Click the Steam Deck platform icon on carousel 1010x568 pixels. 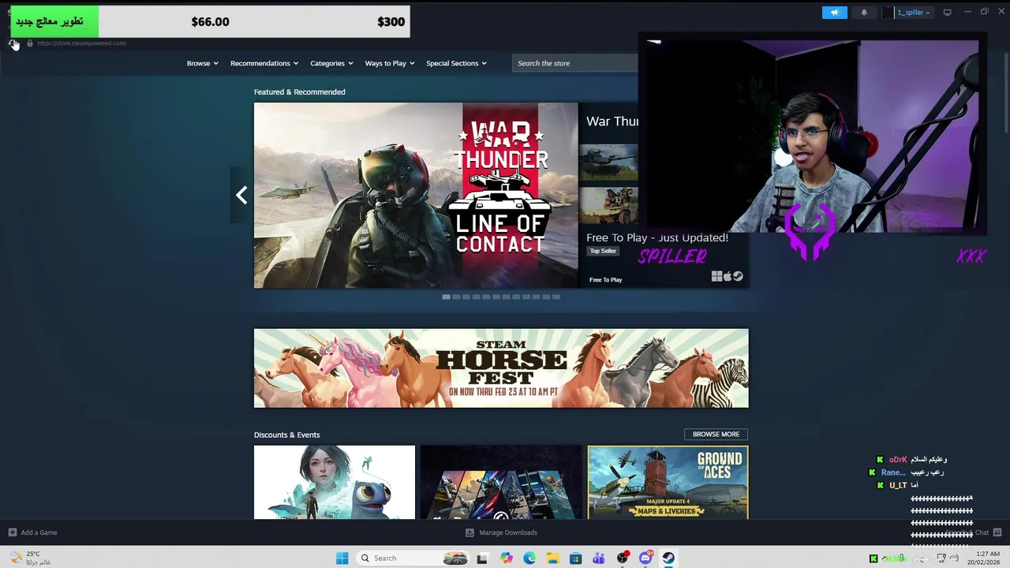click(x=738, y=276)
